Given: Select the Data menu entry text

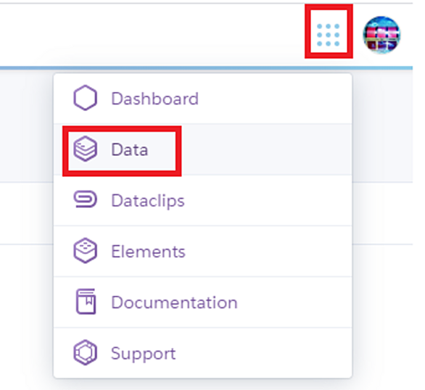Looking at the screenshot, I should pos(130,149).
